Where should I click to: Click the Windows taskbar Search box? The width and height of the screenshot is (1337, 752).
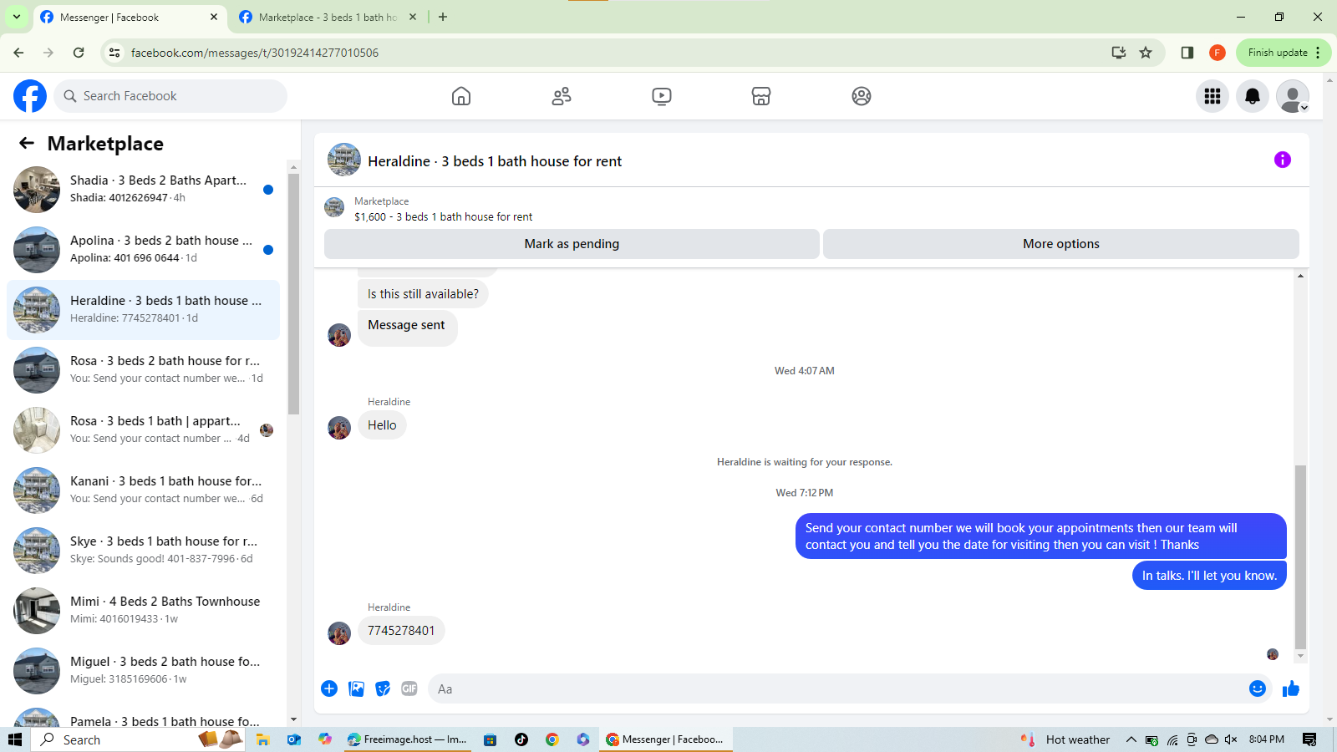pos(138,739)
